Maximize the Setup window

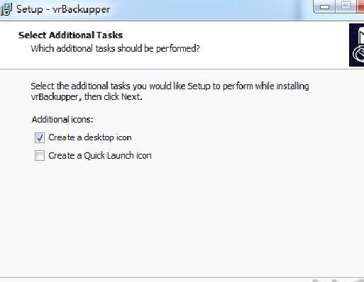(346, 6)
